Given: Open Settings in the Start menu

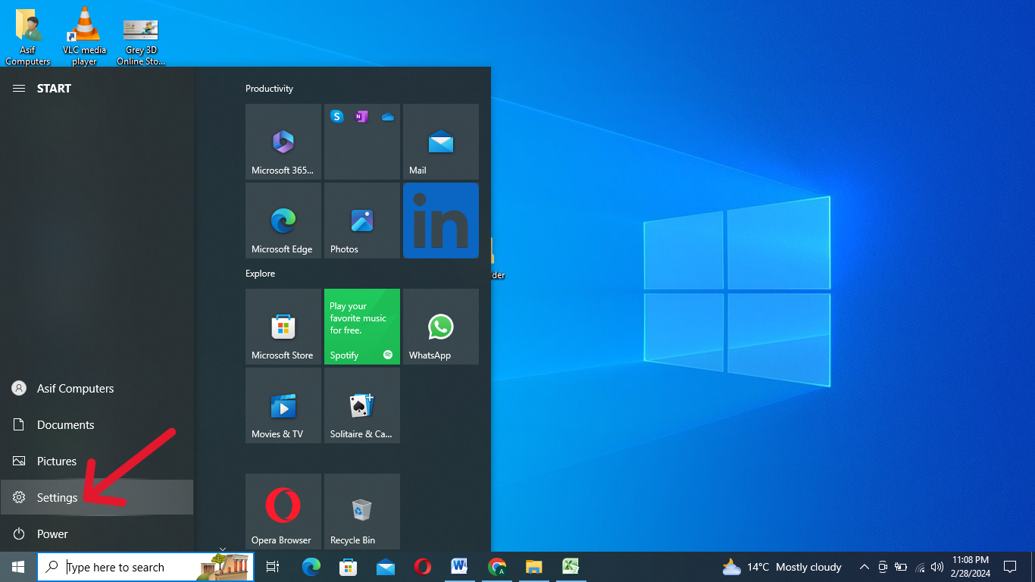Looking at the screenshot, I should 58,498.
